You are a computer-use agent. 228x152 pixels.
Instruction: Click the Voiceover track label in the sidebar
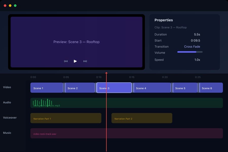(10, 118)
